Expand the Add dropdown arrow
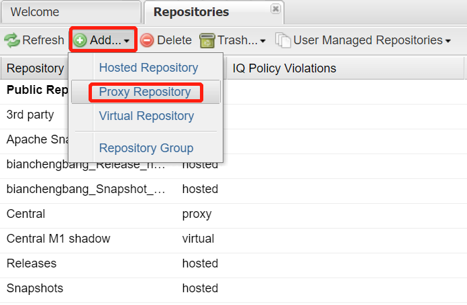467x305 pixels. (x=127, y=41)
